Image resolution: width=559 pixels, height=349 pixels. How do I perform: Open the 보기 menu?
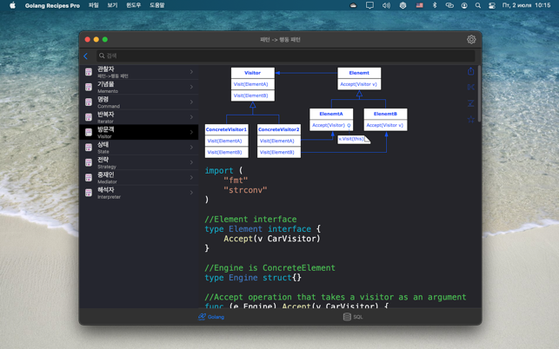click(112, 5)
